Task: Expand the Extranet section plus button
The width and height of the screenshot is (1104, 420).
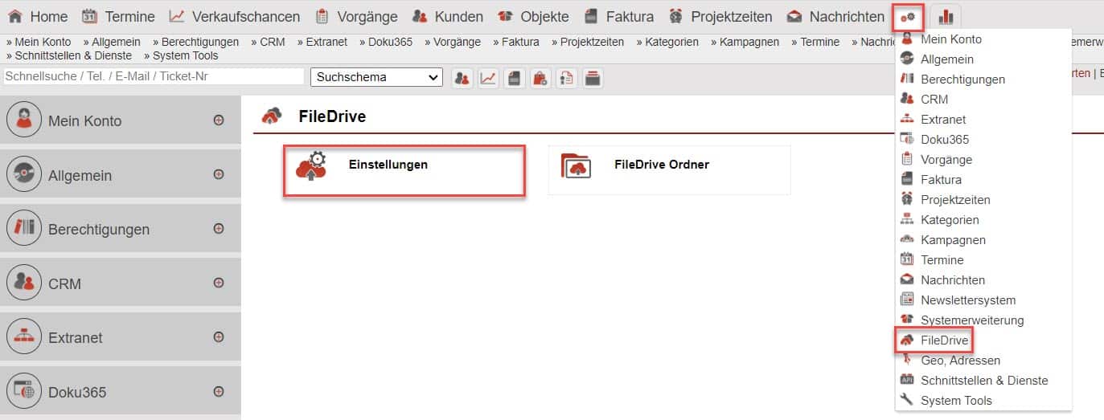Action: 218,337
